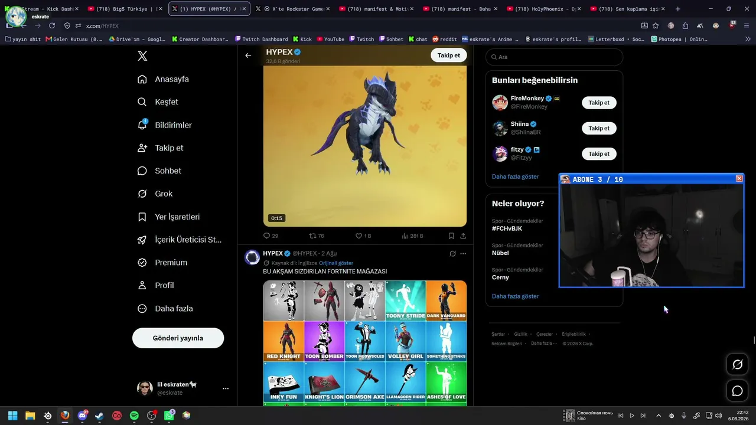This screenshot has height=425, width=756.
Task: Show more trends under Neler oluyor
Action: click(x=515, y=296)
